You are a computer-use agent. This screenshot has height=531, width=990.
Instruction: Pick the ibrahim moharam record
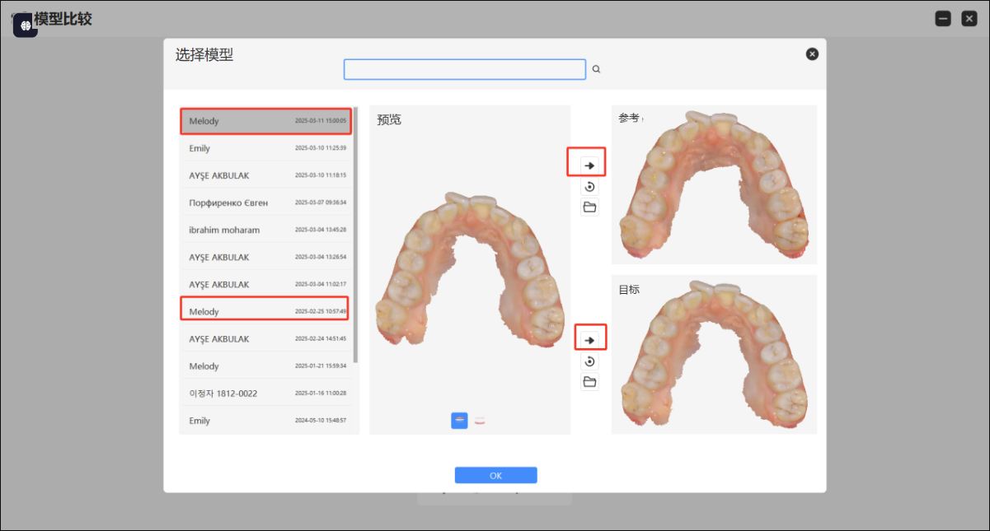click(265, 230)
